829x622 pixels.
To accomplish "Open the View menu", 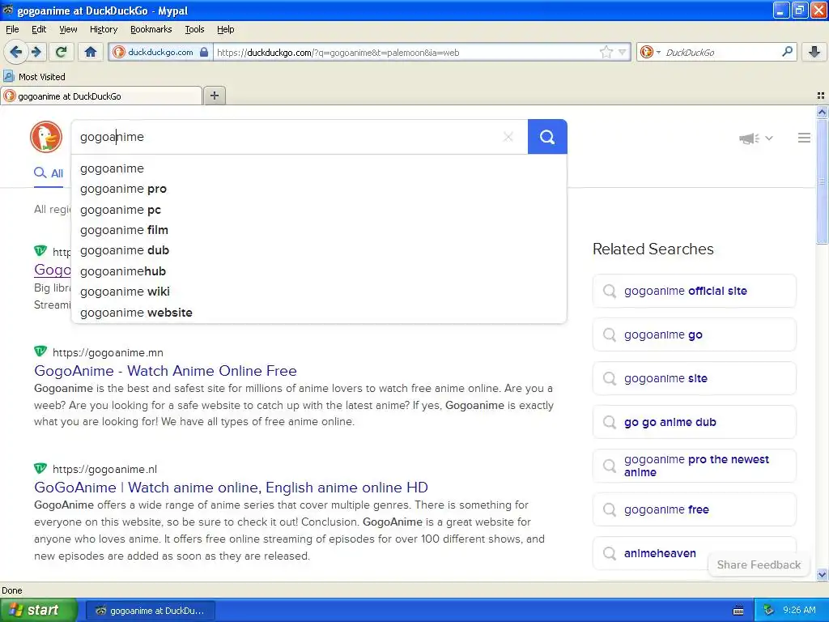I will click(x=68, y=29).
